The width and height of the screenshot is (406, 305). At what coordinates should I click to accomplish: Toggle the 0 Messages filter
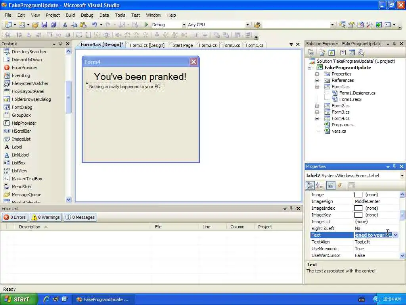click(80, 217)
